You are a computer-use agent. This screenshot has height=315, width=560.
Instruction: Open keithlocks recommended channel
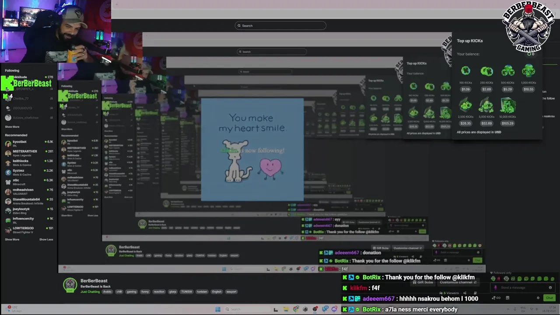click(29, 162)
